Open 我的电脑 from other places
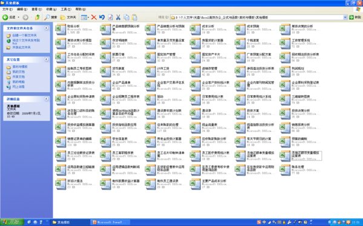The image size is (363, 226). click(x=19, y=82)
